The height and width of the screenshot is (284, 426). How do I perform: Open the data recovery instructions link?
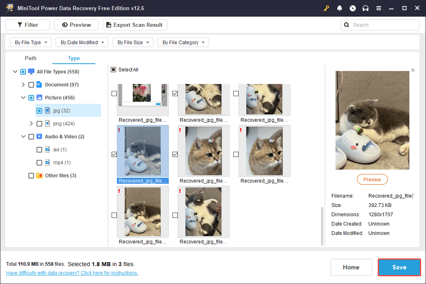(x=72, y=273)
